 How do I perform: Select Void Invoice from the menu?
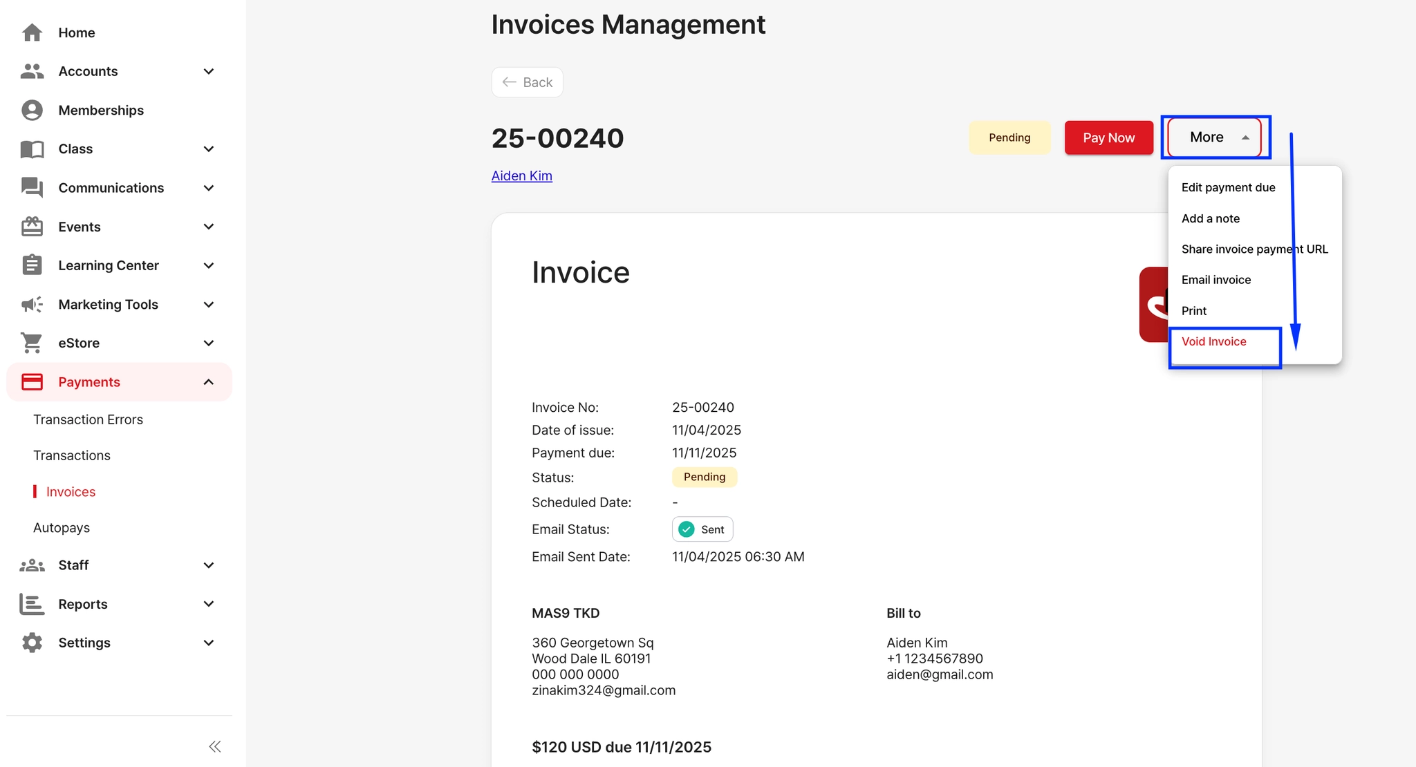[1213, 342]
